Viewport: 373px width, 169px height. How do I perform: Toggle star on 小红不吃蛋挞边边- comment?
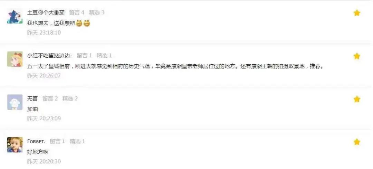click(356, 56)
